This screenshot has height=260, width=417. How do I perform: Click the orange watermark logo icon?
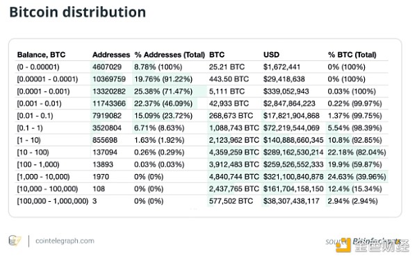coord(343,245)
